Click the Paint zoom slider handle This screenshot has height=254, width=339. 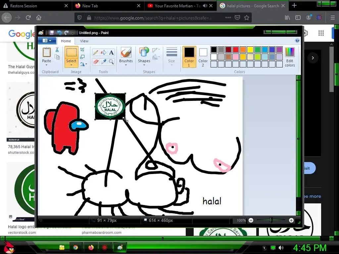271,220
